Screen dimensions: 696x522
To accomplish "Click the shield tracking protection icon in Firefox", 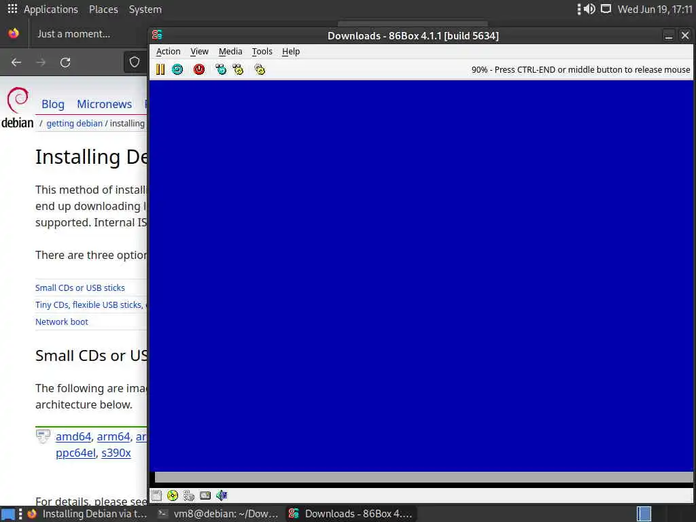I will 135,62.
